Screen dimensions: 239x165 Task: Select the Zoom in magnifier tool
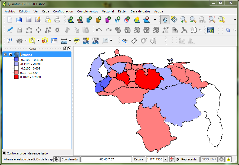tap(184, 20)
